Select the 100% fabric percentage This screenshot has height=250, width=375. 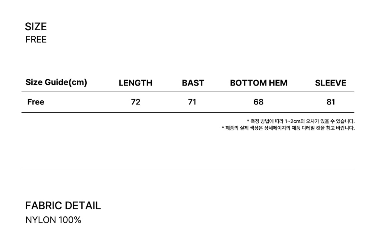(70, 220)
